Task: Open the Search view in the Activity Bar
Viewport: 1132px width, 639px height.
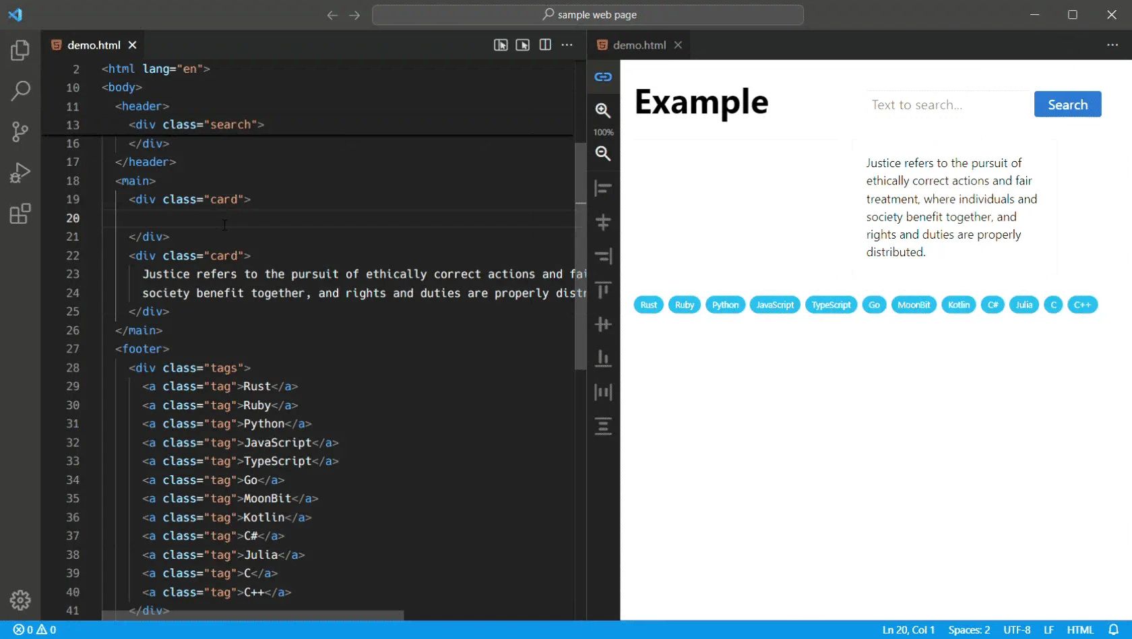Action: click(20, 91)
